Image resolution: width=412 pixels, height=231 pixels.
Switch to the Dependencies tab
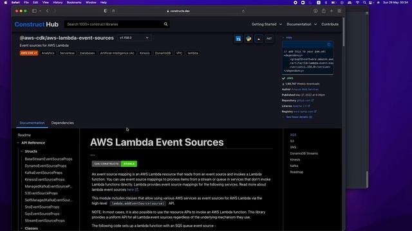click(62, 123)
